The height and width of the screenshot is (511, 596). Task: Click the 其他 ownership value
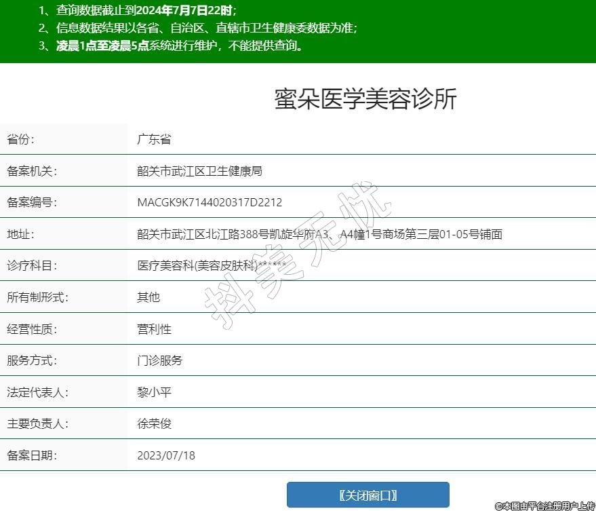(x=148, y=297)
